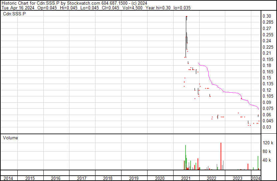277x181 pixels.
Task: Click the 2018 year axis label
Action: click(x=108, y=178)
